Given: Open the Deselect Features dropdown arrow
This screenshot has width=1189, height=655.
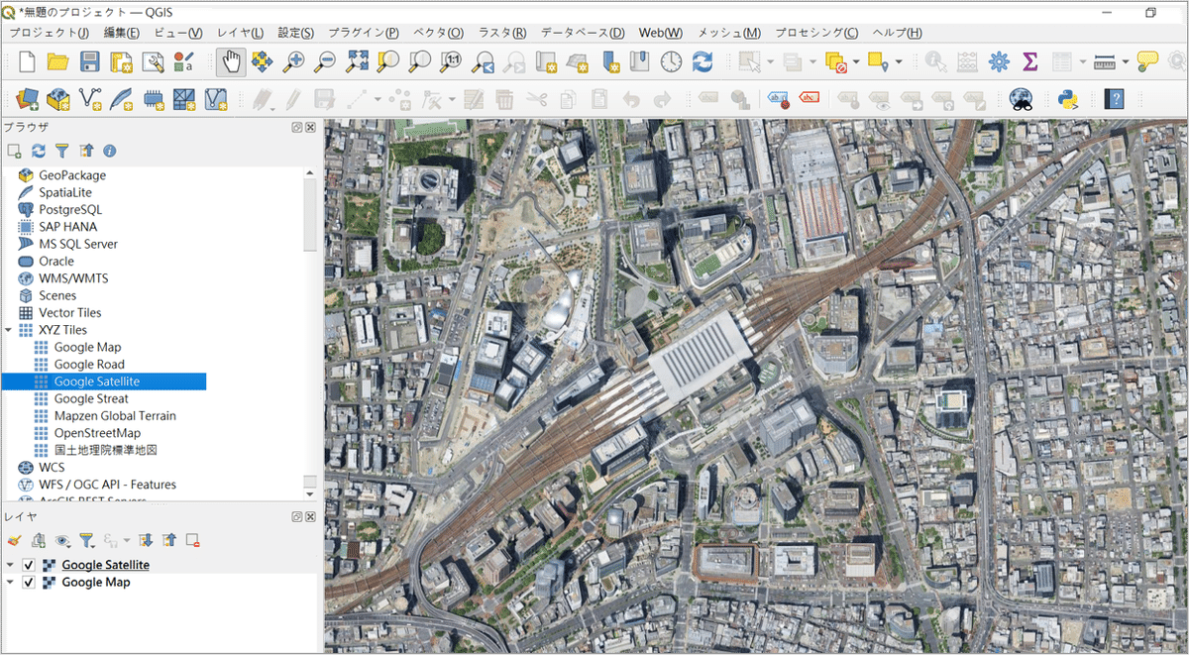Looking at the screenshot, I should (x=855, y=62).
